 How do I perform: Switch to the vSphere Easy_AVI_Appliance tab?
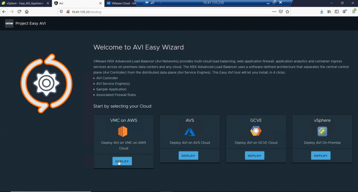pyautogui.click(x=25, y=3)
